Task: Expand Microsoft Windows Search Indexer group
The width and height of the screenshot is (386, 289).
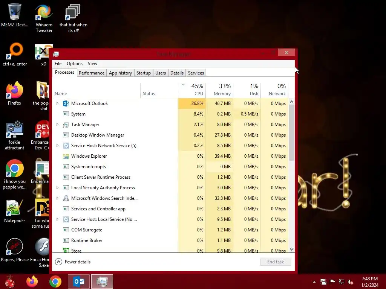Action: [x=57, y=198]
